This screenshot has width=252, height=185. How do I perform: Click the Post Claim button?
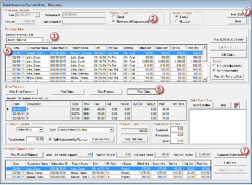pos(144,92)
